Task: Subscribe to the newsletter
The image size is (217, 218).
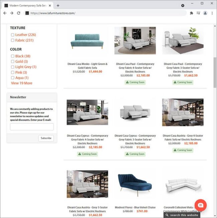Action: coord(46,138)
